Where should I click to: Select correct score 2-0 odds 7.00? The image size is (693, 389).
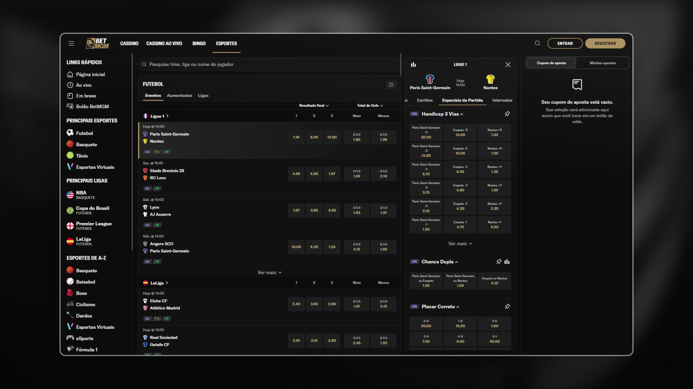click(x=494, y=323)
